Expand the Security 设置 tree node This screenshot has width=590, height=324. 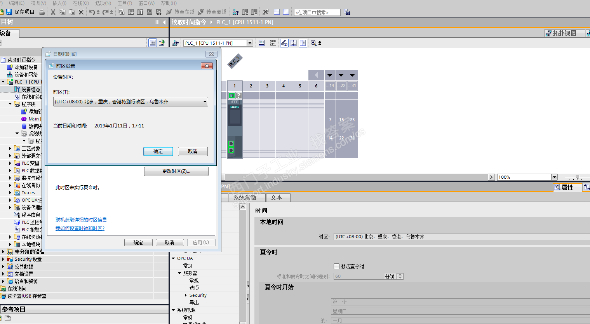[x=3, y=259]
